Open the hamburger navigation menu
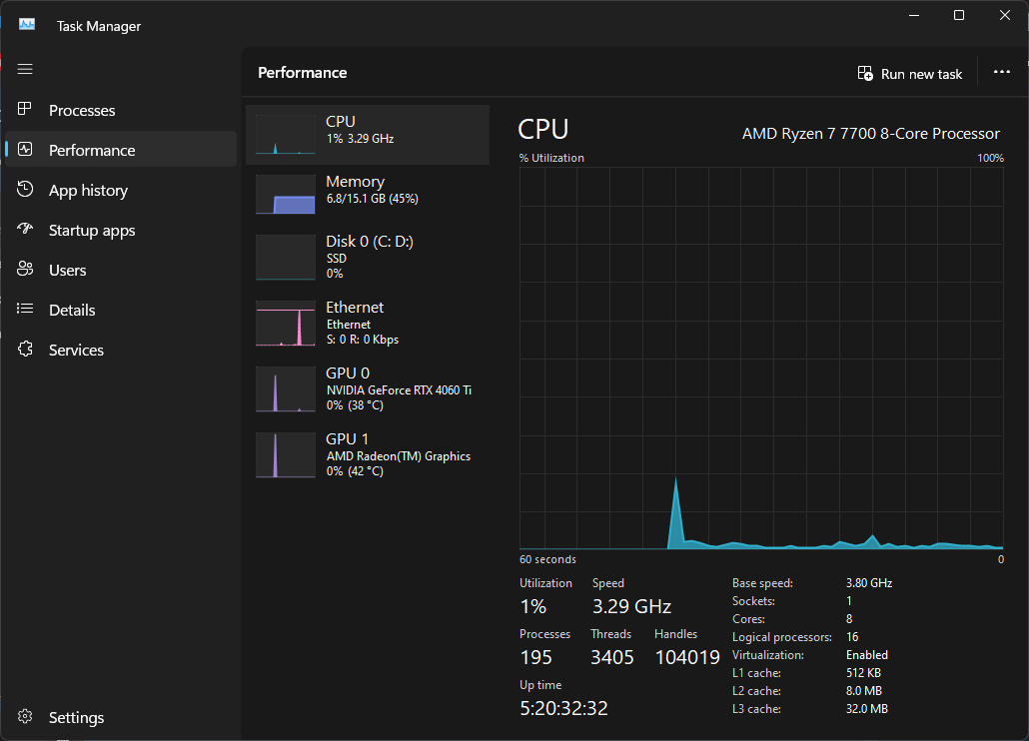This screenshot has height=741, width=1029. [x=25, y=70]
